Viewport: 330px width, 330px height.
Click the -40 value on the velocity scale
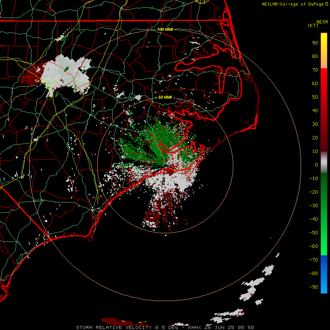click(x=313, y=219)
